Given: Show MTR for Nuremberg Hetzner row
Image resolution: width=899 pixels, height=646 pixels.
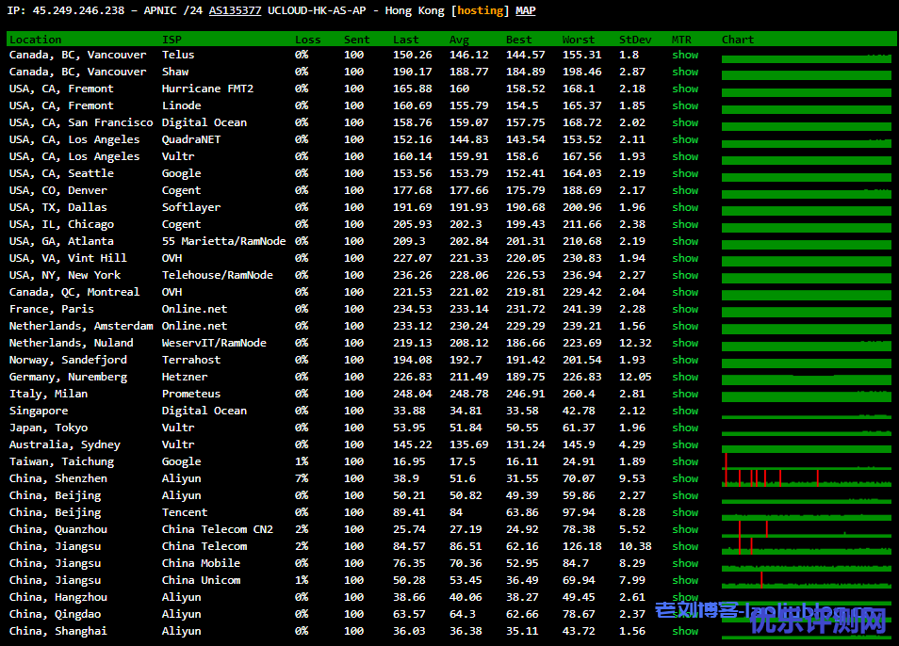Looking at the screenshot, I should point(685,377).
